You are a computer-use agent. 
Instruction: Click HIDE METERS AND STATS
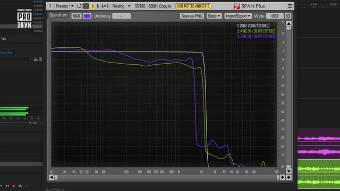pyautogui.click(x=193, y=6)
